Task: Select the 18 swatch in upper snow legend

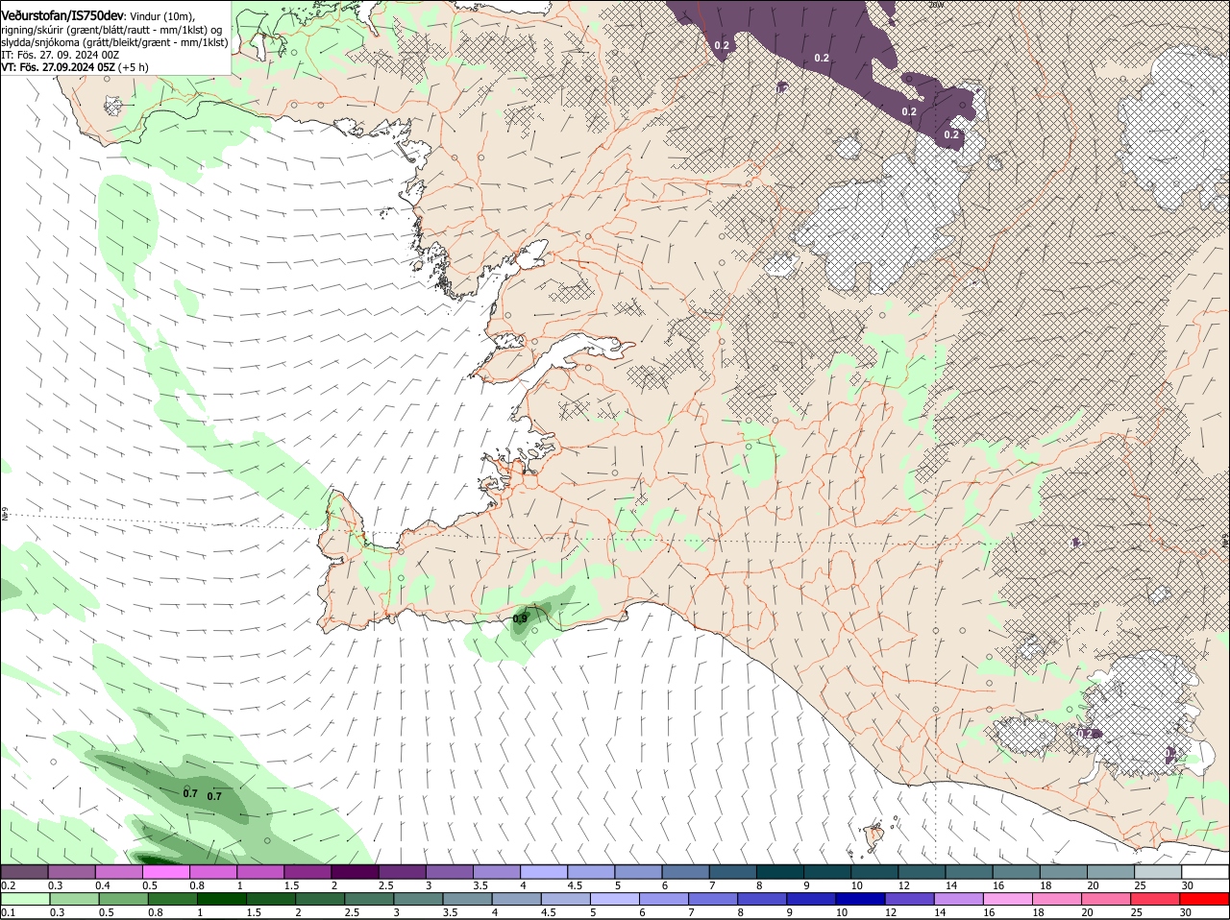Action: click(1063, 871)
